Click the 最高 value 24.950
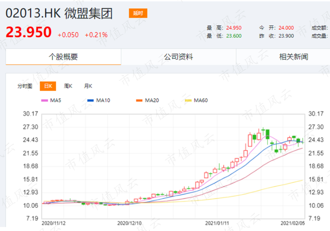 [x=234, y=28]
